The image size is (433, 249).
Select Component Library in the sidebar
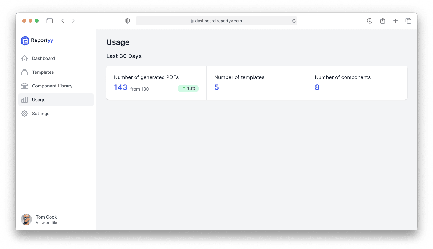click(x=52, y=86)
